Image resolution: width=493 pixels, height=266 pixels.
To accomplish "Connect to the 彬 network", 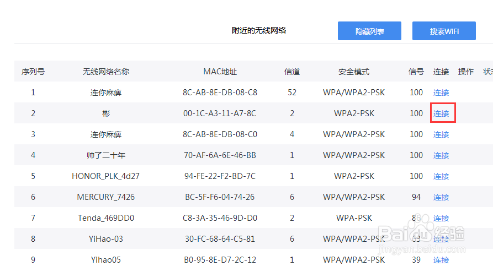I will [x=441, y=113].
